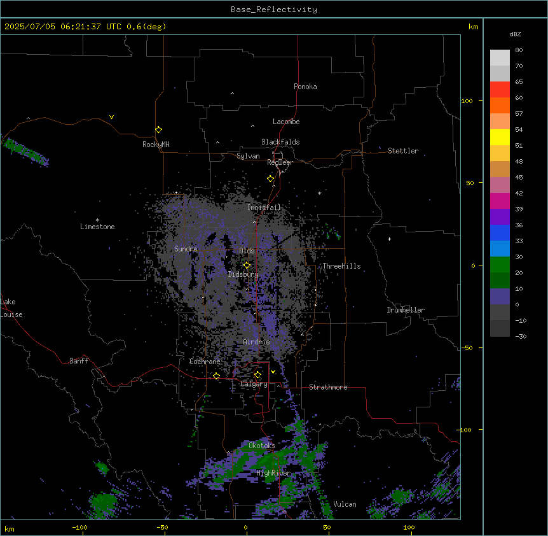Image resolution: width=548 pixels, height=536 pixels.
Task: Click the yellow diamond marker below RedDeer
Action: (x=270, y=179)
